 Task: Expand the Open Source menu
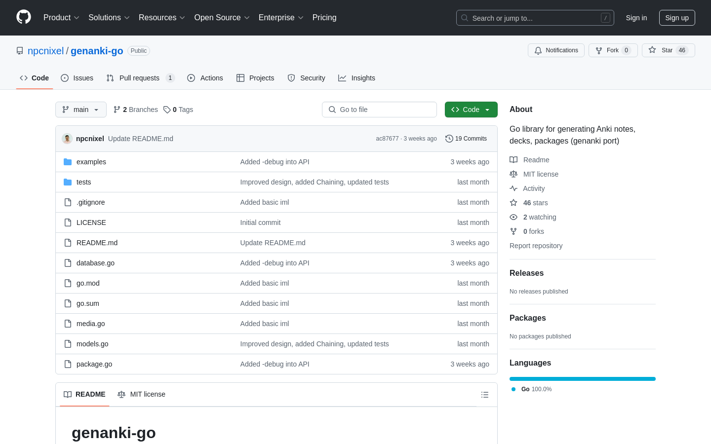click(222, 17)
